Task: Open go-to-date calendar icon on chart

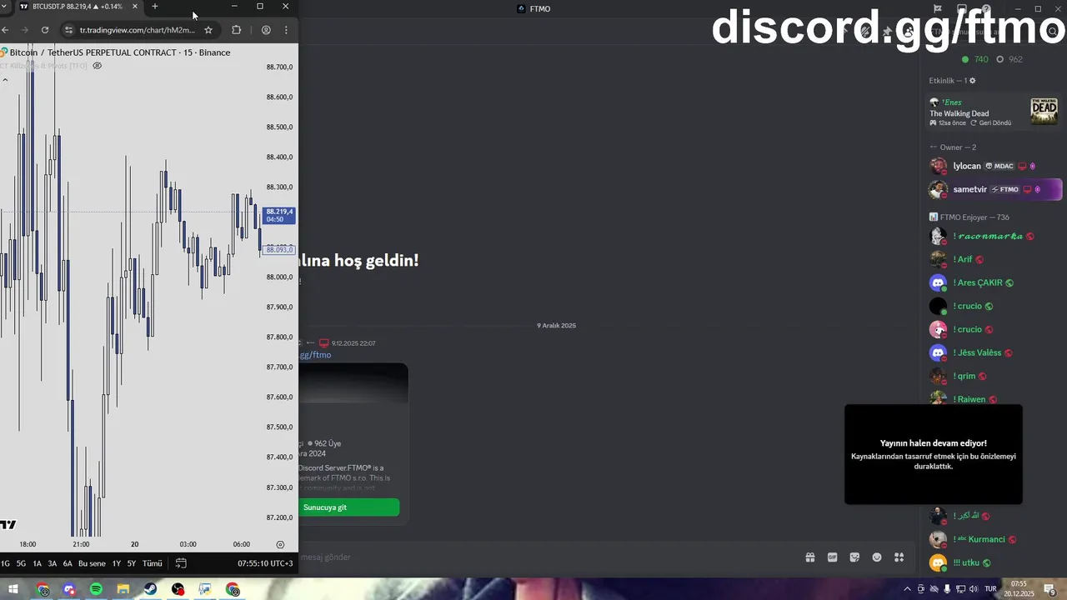Action: (x=181, y=564)
